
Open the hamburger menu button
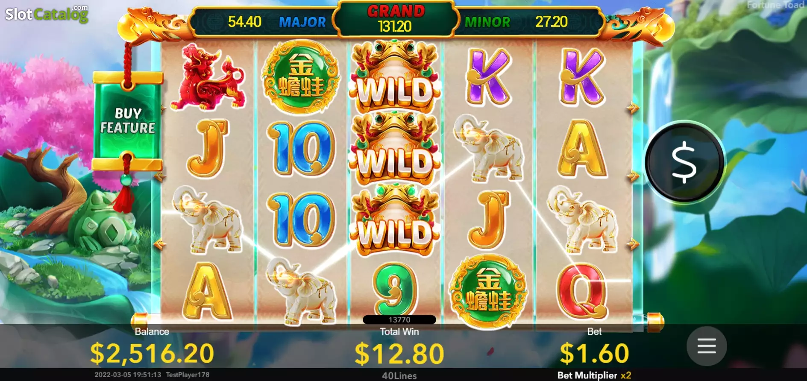707,346
